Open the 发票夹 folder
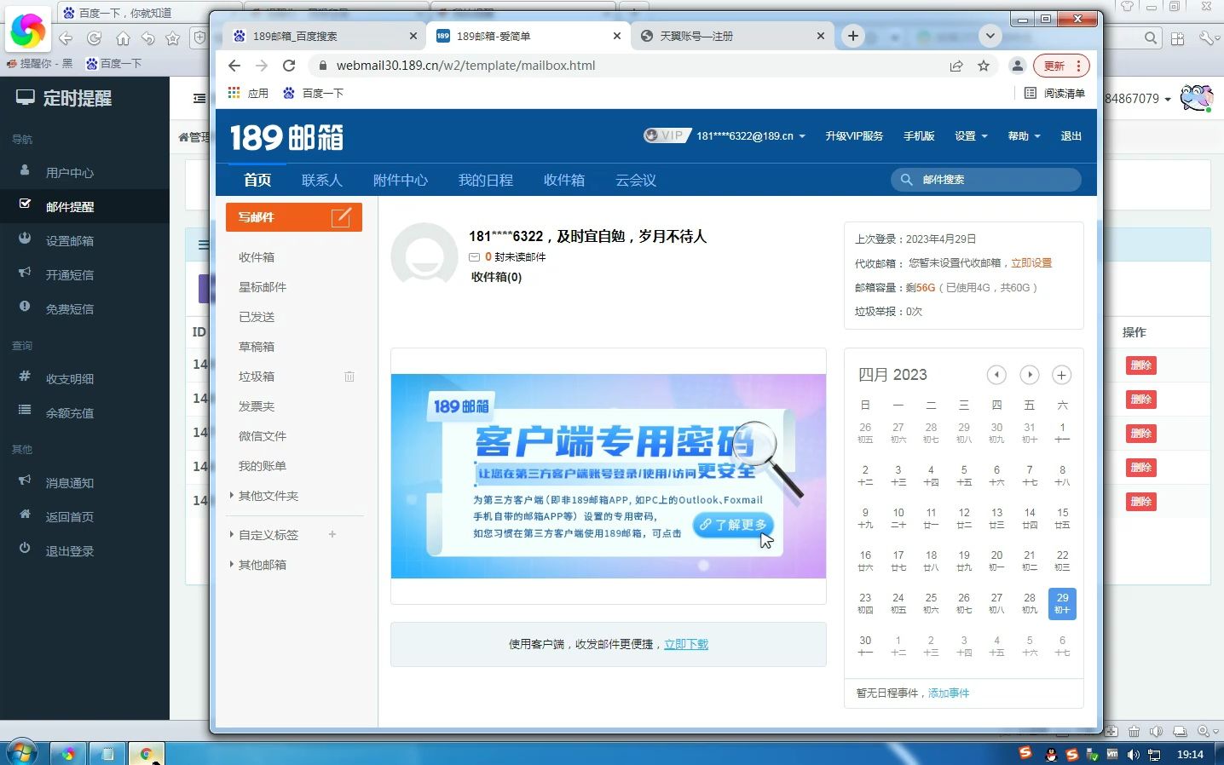1224x765 pixels. pyautogui.click(x=257, y=406)
